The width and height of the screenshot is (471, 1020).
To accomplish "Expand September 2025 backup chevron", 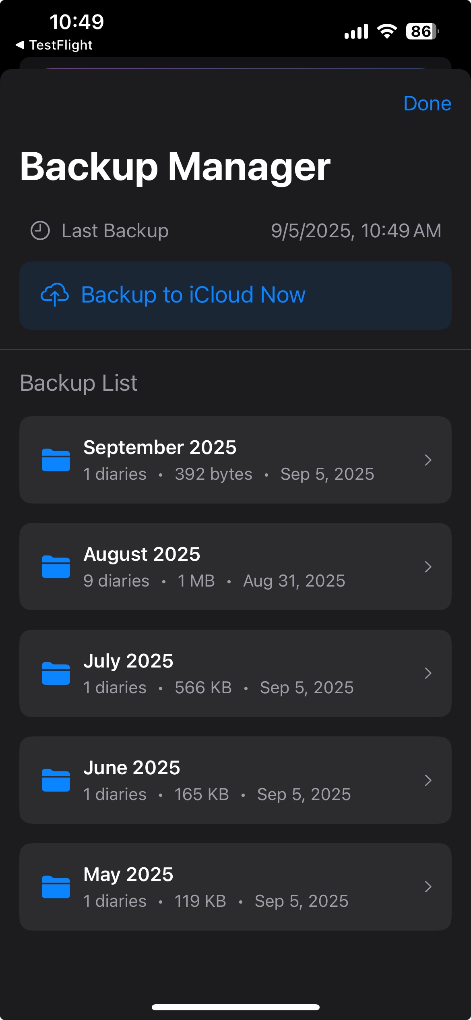I will (428, 460).
